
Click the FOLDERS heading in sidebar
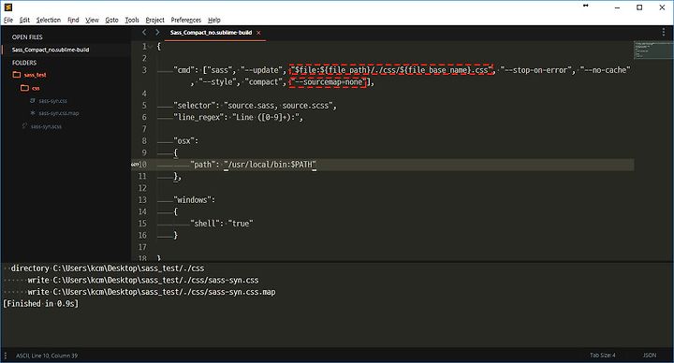click(x=24, y=63)
